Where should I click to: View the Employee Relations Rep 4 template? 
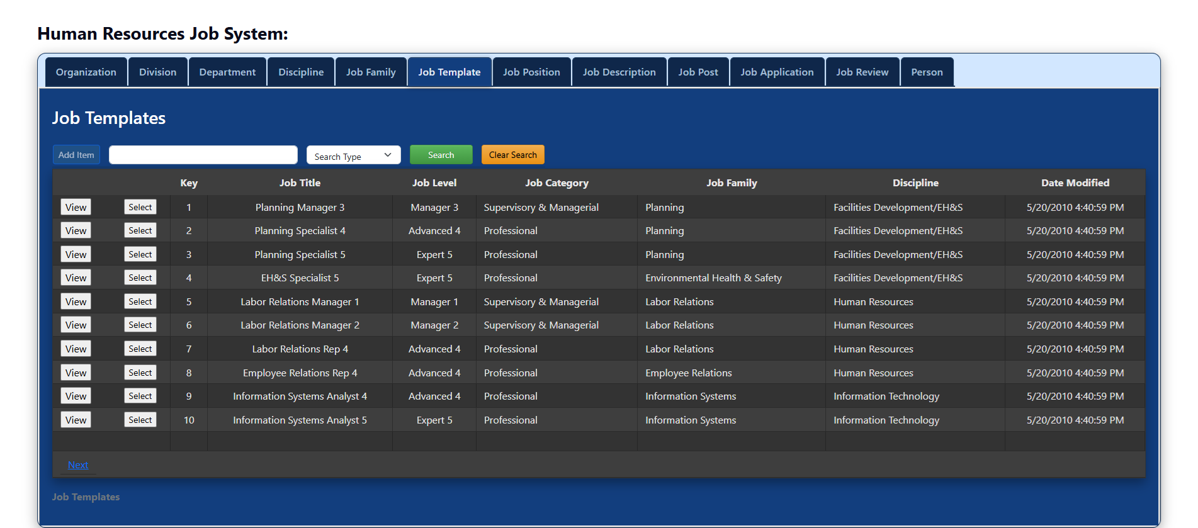pos(76,373)
